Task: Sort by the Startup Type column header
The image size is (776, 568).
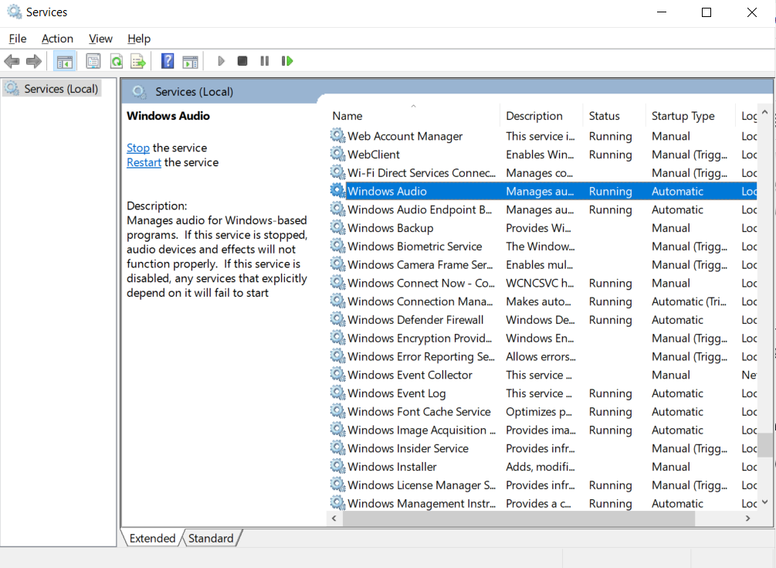Action: click(x=690, y=116)
